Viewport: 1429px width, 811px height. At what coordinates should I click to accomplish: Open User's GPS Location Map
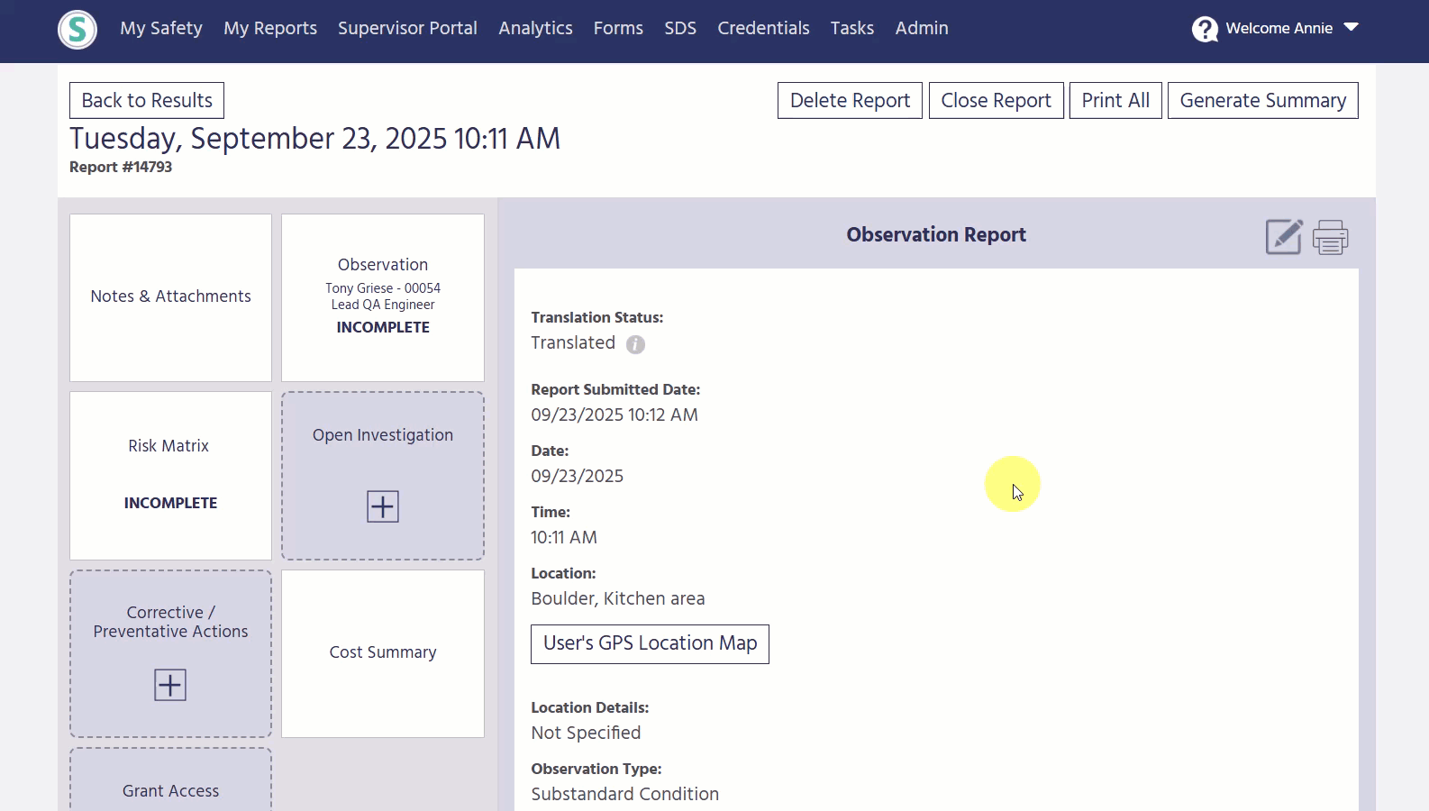[x=650, y=643]
